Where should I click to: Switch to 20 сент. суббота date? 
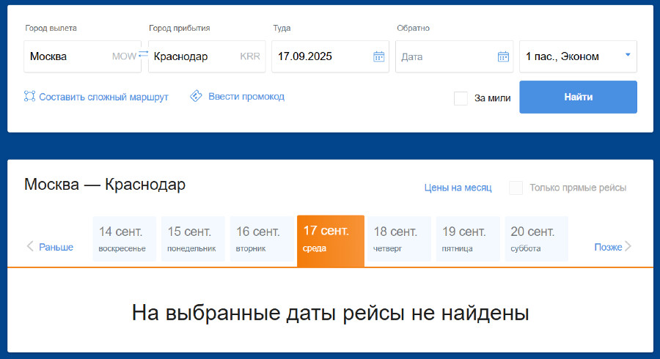point(535,239)
